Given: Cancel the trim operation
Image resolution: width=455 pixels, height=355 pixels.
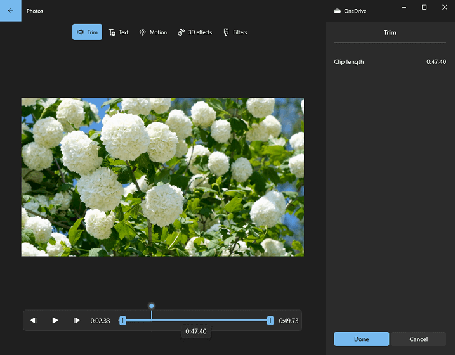Looking at the screenshot, I should tap(418, 339).
